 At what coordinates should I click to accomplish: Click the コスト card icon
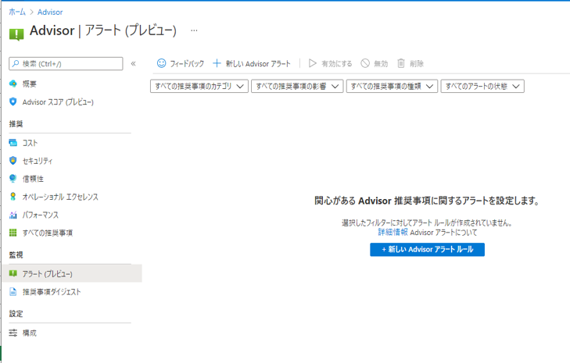pyautogui.click(x=13, y=143)
